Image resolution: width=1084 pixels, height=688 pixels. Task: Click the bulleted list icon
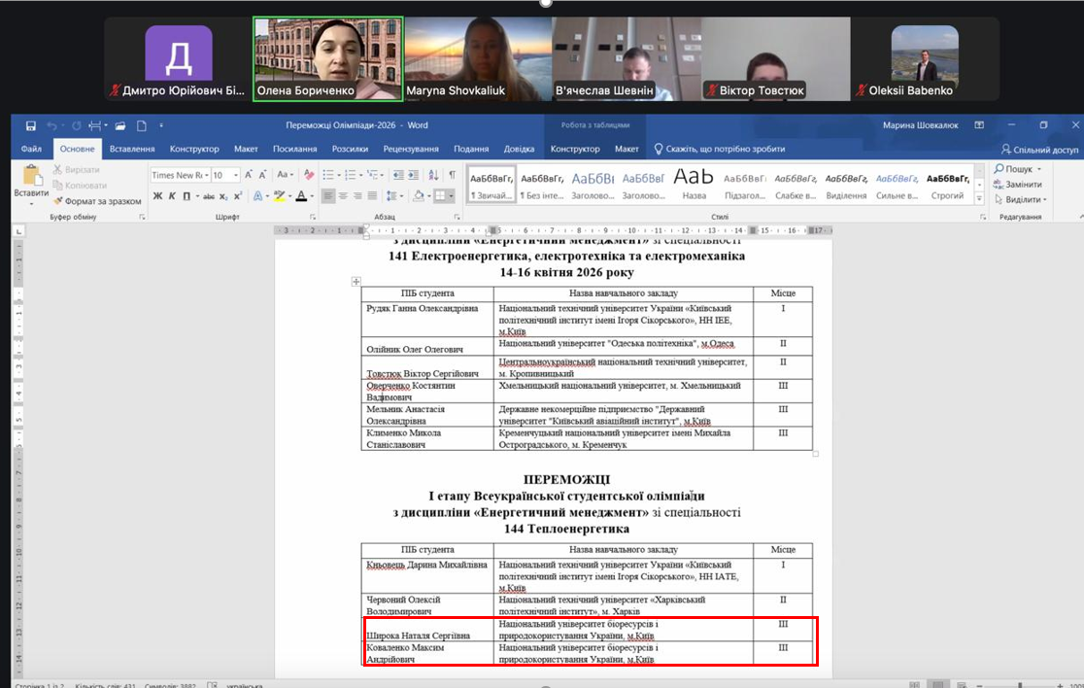328,175
